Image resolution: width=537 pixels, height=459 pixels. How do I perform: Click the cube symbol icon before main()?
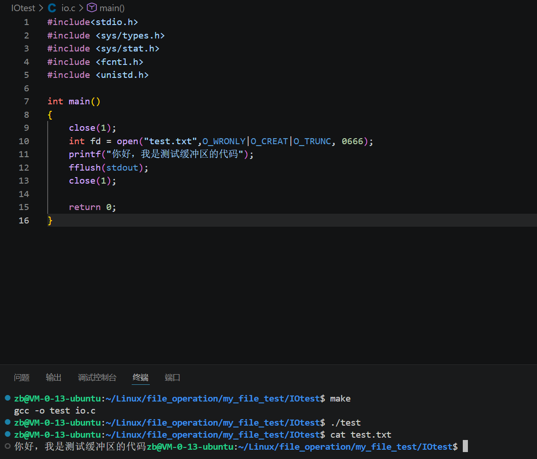point(92,7)
